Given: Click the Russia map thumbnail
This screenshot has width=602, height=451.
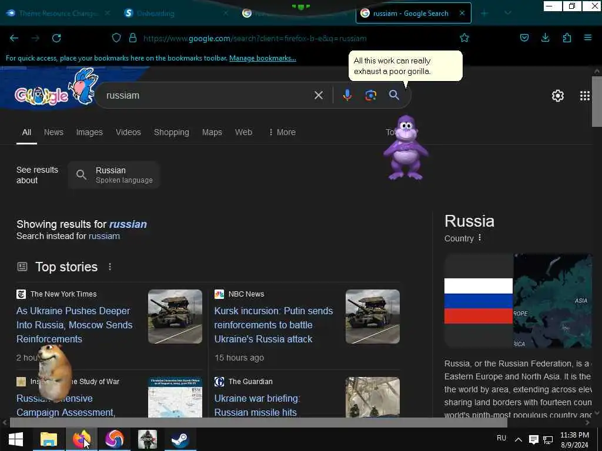Looking at the screenshot, I should coord(553,301).
